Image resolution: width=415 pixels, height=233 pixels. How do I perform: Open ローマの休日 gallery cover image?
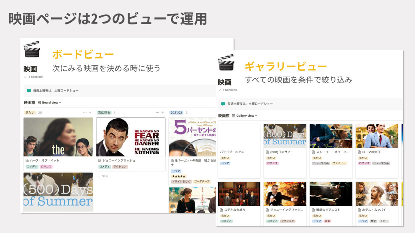click(377, 136)
